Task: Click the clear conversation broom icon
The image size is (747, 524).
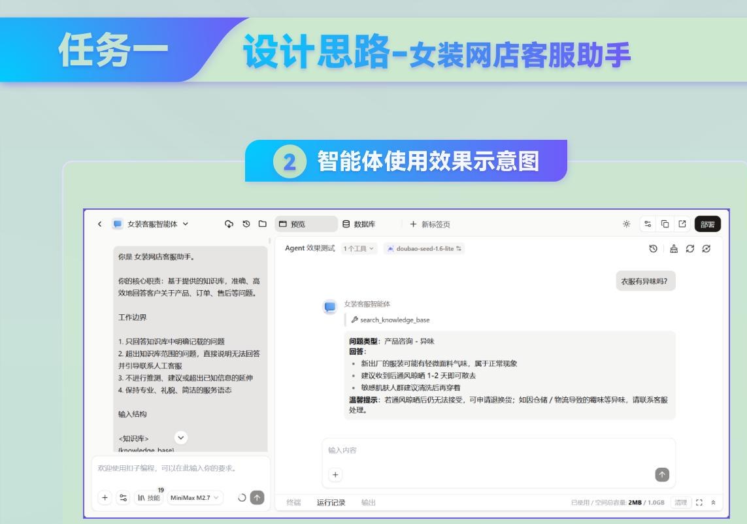Action: click(674, 249)
